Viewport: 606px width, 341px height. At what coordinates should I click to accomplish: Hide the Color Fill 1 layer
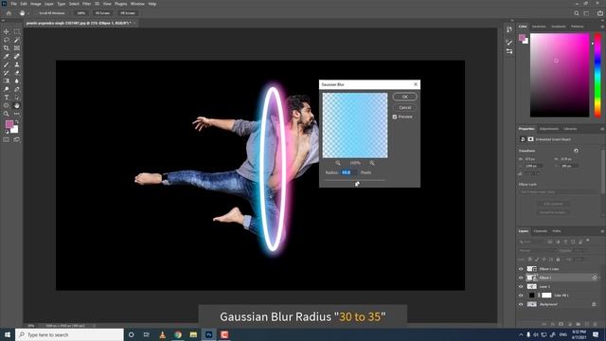(521, 296)
